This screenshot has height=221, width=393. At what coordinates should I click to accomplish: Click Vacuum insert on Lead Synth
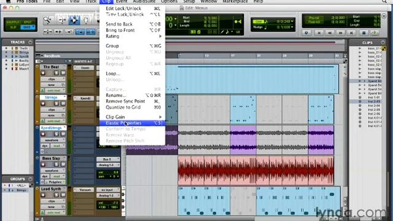pos(84,190)
